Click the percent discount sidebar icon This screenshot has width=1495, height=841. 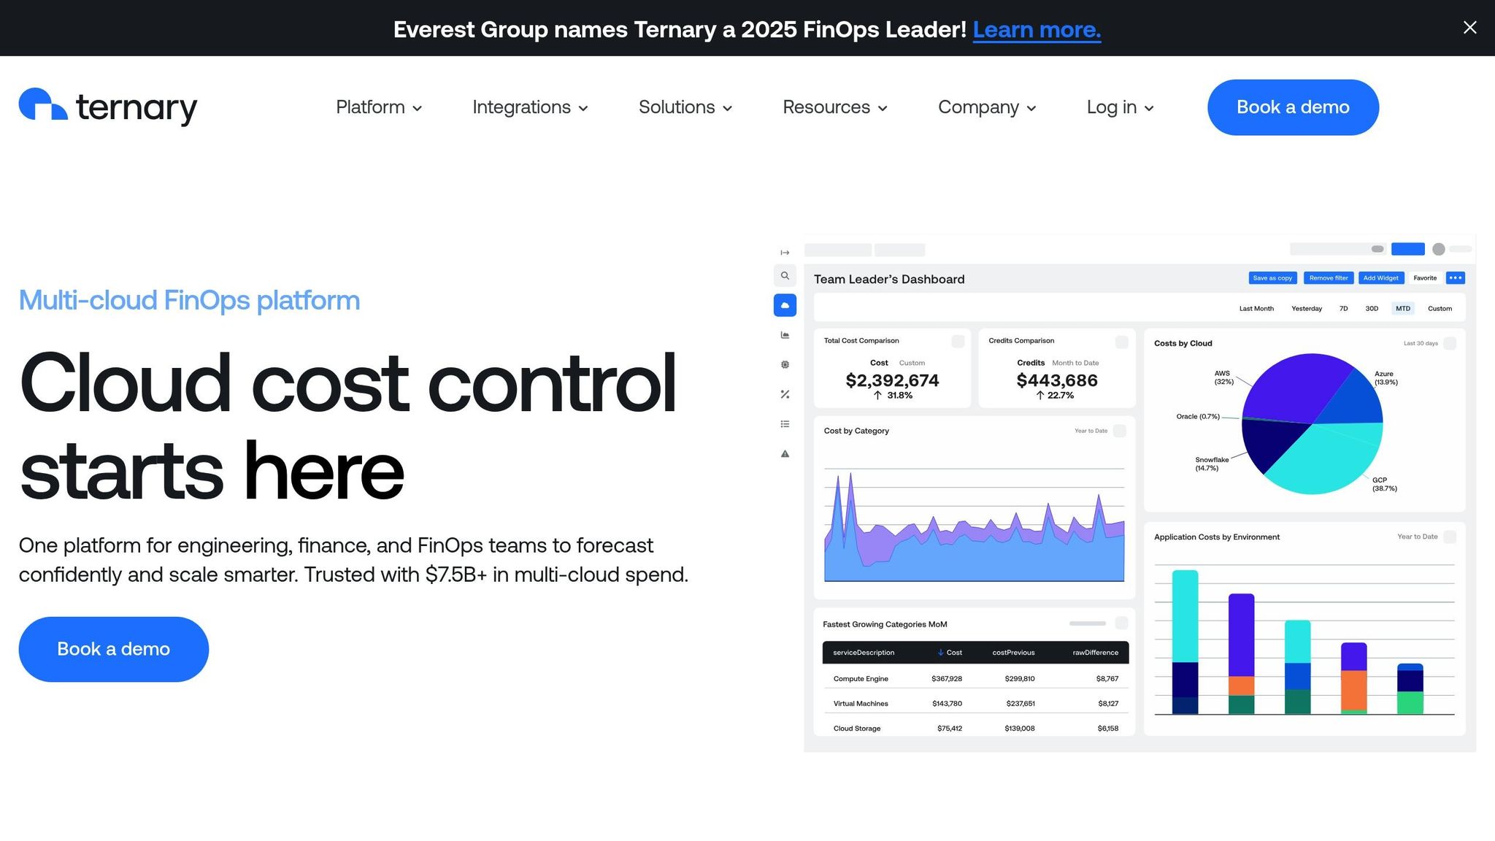coord(785,394)
